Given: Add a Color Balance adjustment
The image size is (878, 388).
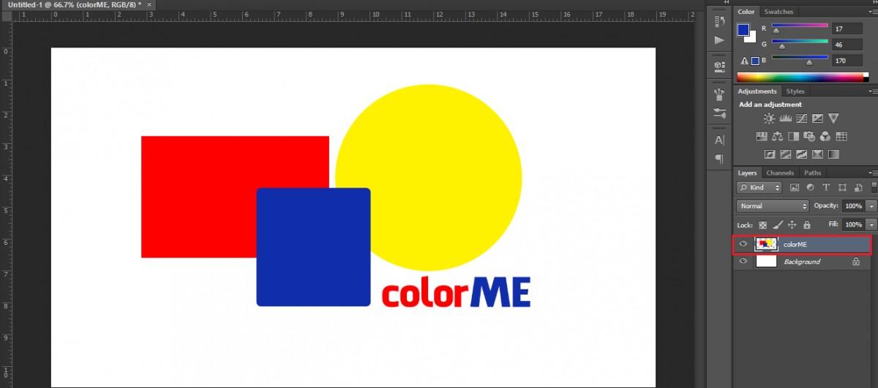Looking at the screenshot, I should coord(777,136).
